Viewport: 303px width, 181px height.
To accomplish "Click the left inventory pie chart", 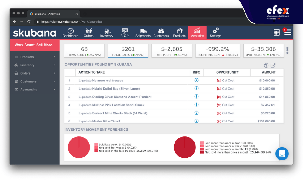I will click(79, 147).
